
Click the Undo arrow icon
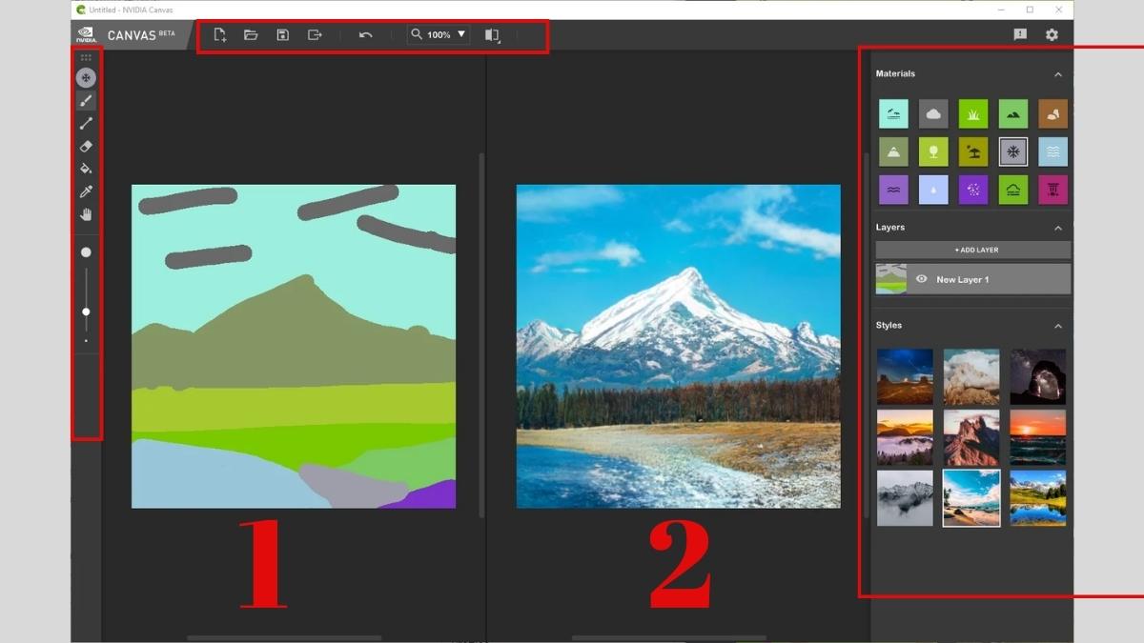[x=365, y=35]
